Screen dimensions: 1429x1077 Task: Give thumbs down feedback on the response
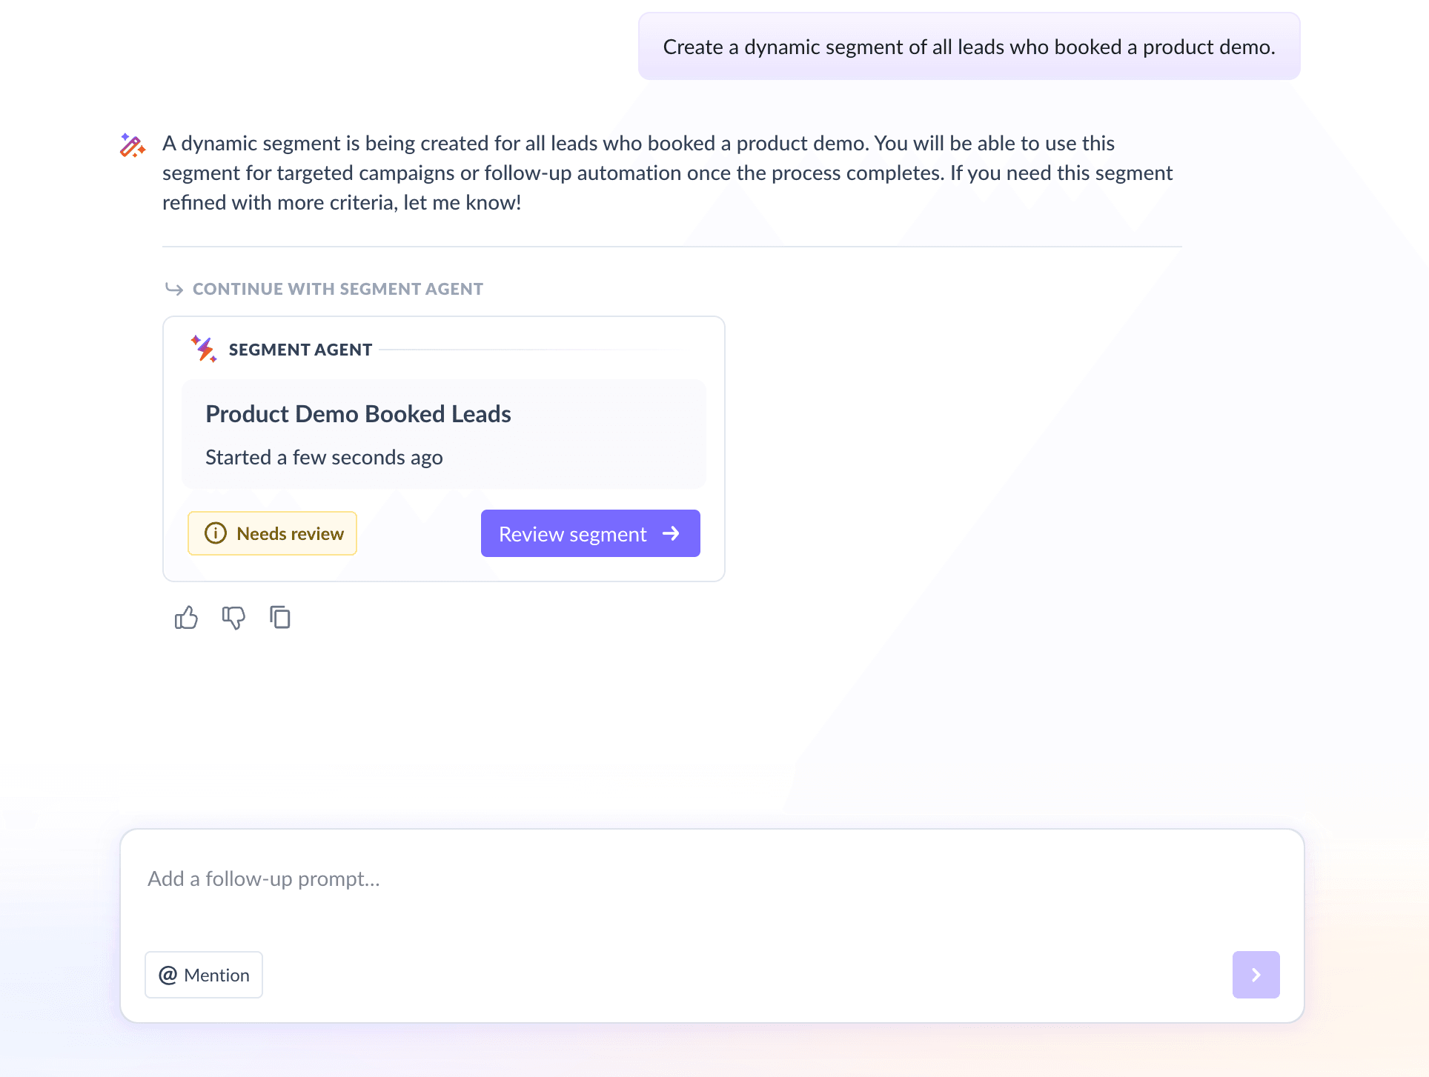(233, 618)
